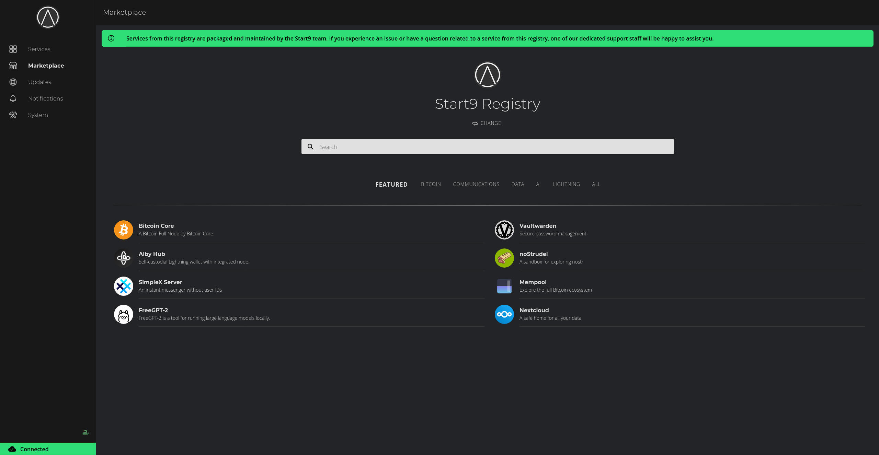Open the FreeGPT-2 listing title

coord(153,310)
